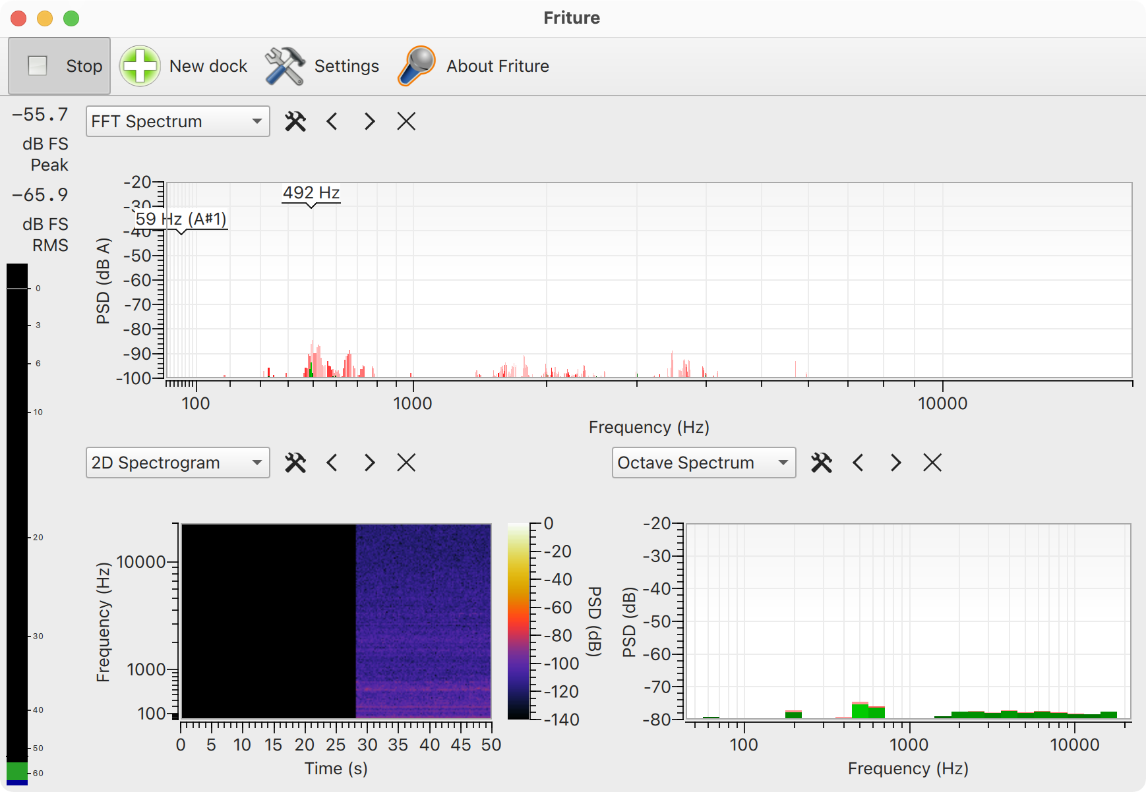Click the spectrogram PSD color scale bar
This screenshot has height=792, width=1146.
[x=518, y=621]
